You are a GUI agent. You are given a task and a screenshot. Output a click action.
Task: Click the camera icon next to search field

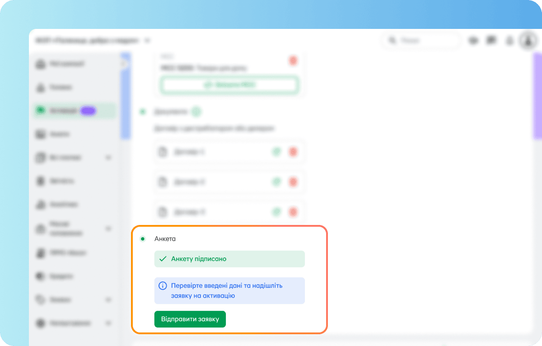tap(473, 41)
